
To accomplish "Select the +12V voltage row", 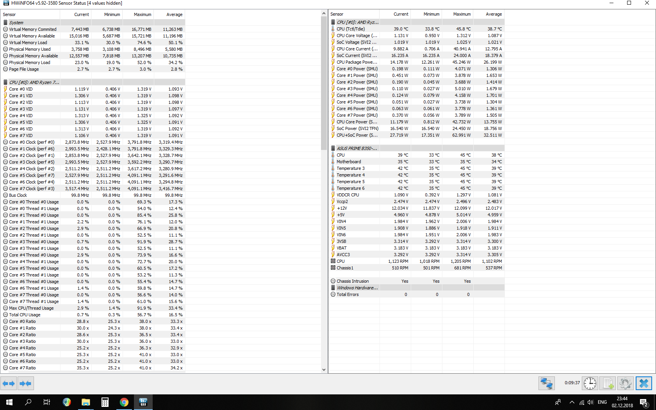I will (x=417, y=208).
